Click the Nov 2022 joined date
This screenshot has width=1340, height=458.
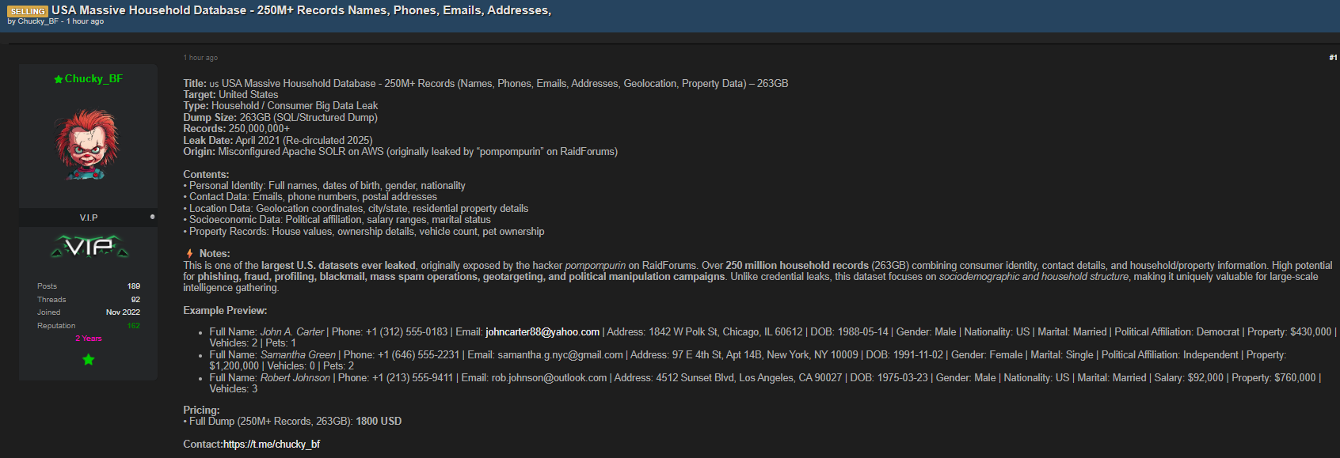pyautogui.click(x=123, y=312)
